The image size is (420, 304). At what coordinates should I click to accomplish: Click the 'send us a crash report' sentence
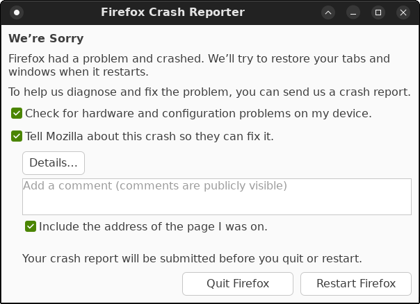[x=209, y=92]
